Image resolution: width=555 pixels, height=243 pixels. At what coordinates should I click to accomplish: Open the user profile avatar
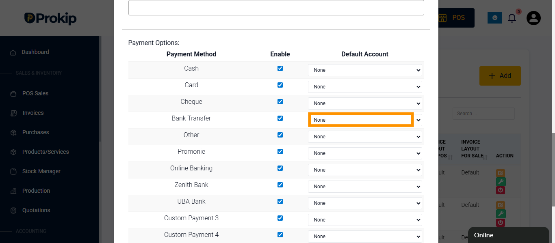click(x=533, y=18)
